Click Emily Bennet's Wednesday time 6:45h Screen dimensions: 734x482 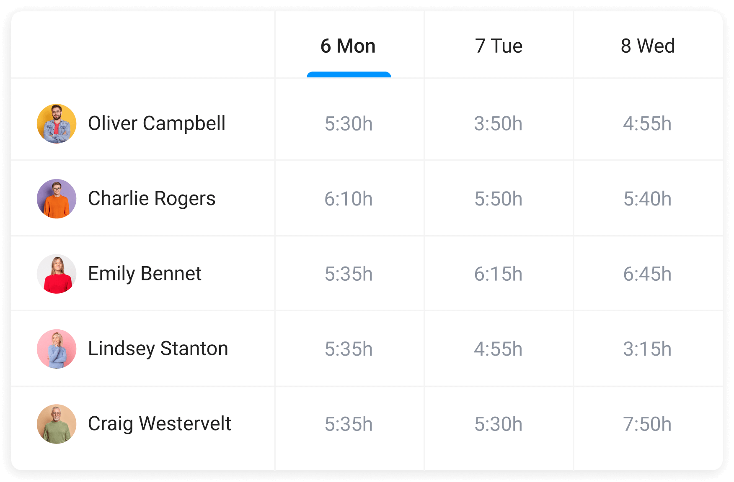tap(649, 274)
